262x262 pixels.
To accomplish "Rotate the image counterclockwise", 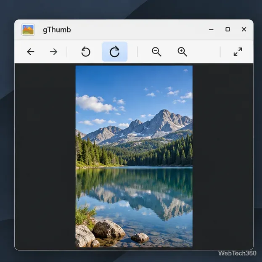I will 86,52.
